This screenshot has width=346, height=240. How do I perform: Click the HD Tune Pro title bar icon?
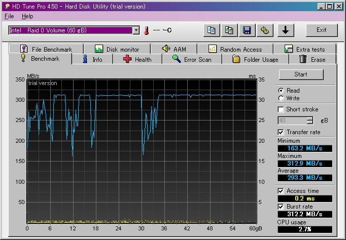(7, 7)
